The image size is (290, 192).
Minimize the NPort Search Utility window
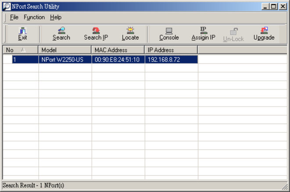tap(265, 7)
